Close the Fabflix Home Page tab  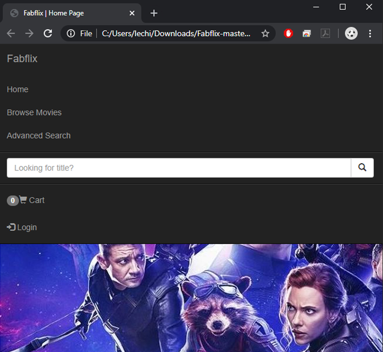[x=132, y=13]
